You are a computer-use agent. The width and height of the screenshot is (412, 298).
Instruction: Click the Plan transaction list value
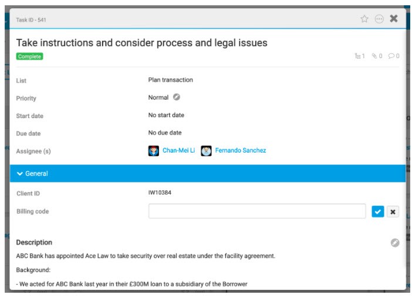[x=170, y=80]
